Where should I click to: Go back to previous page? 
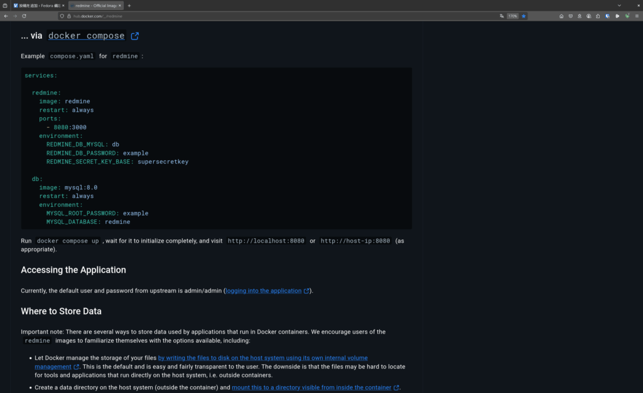(6, 16)
